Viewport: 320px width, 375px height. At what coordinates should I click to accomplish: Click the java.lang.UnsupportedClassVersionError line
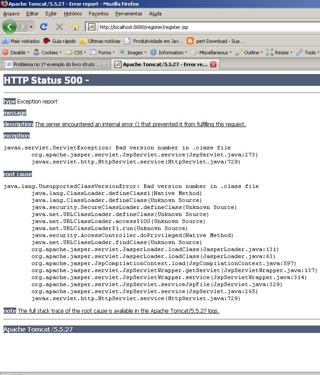point(131,186)
